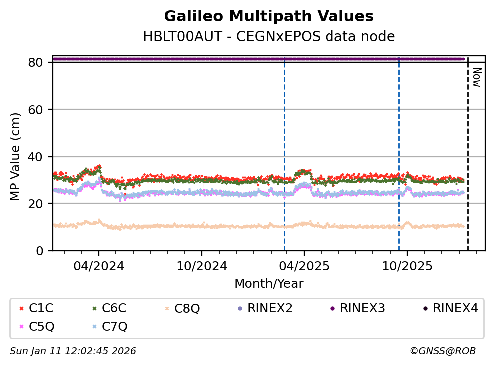
Task: Click the magenta C5Q legend marker
Action: click(20, 327)
